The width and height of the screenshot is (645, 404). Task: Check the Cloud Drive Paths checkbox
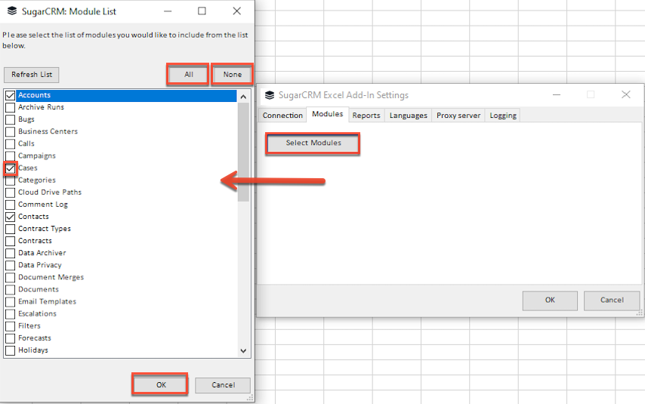pyautogui.click(x=11, y=193)
